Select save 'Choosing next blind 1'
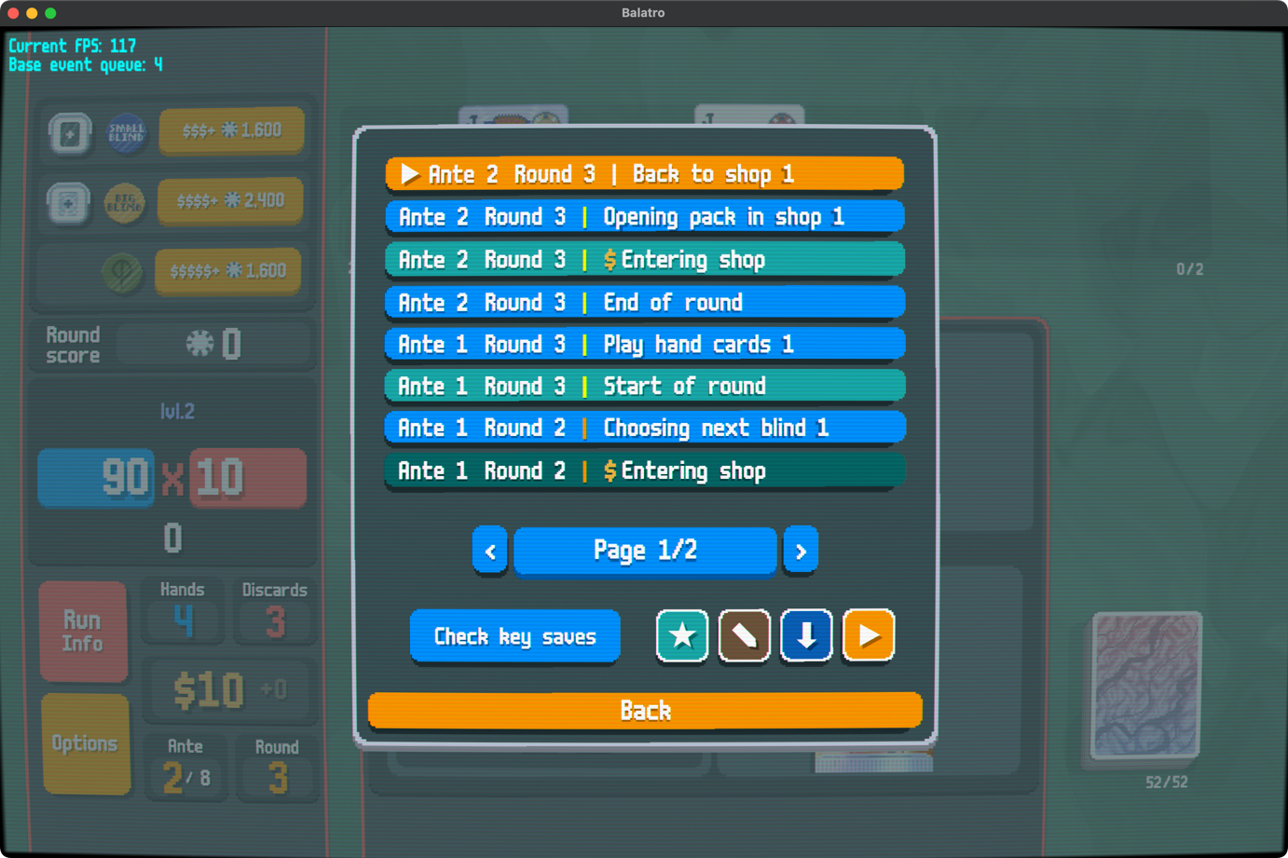Viewport: 1288px width, 858px height. pyautogui.click(x=644, y=429)
